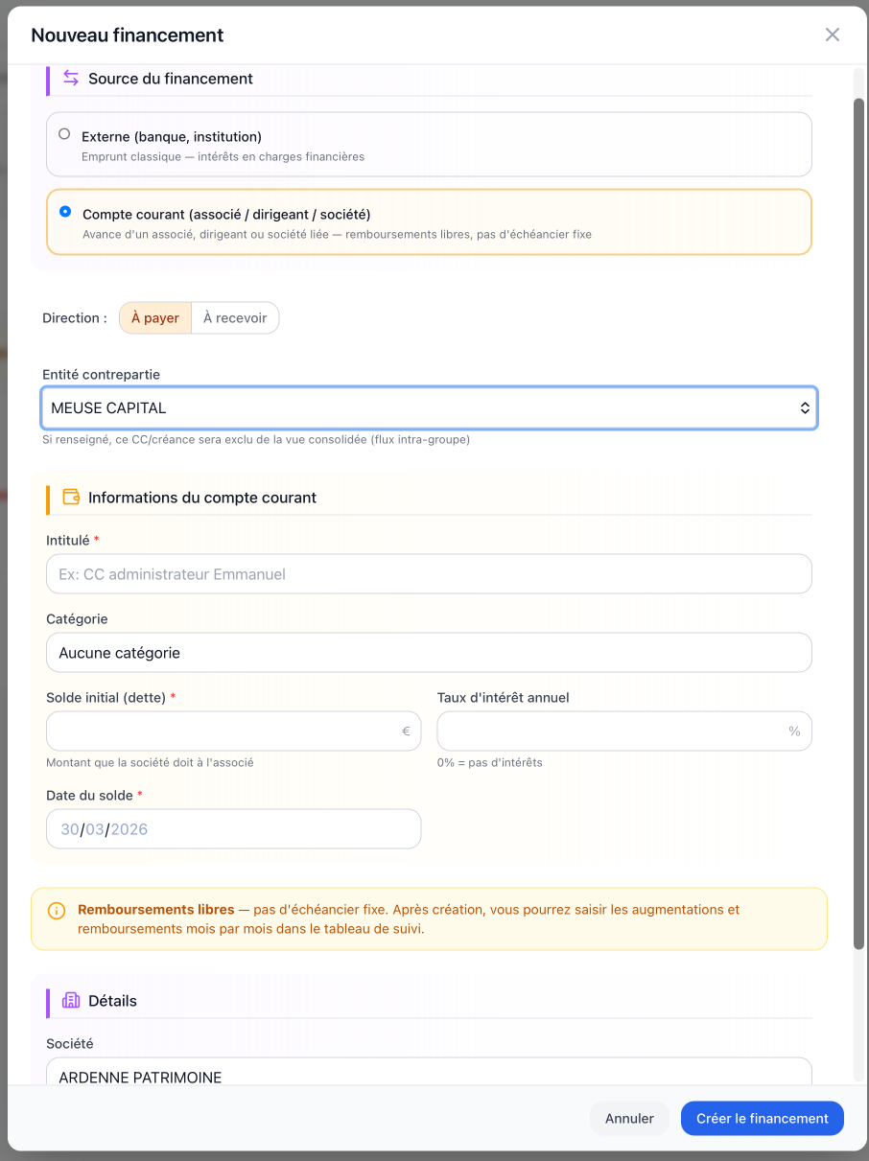Click the info icon in Remboursements libres notice
The height and width of the screenshot is (1161, 869).
pos(57,910)
